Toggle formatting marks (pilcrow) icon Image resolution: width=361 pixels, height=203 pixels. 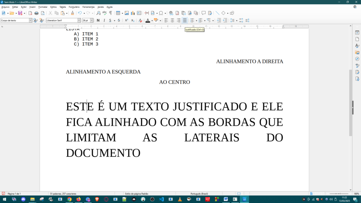pyautogui.click(x=110, y=13)
